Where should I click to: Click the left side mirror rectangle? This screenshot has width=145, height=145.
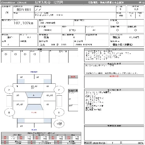(9, 101)
